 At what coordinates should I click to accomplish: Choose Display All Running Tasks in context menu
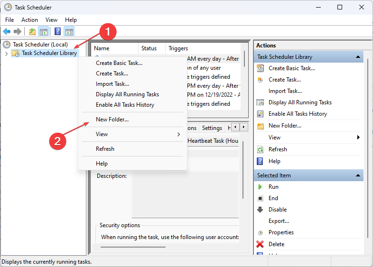(x=133, y=94)
